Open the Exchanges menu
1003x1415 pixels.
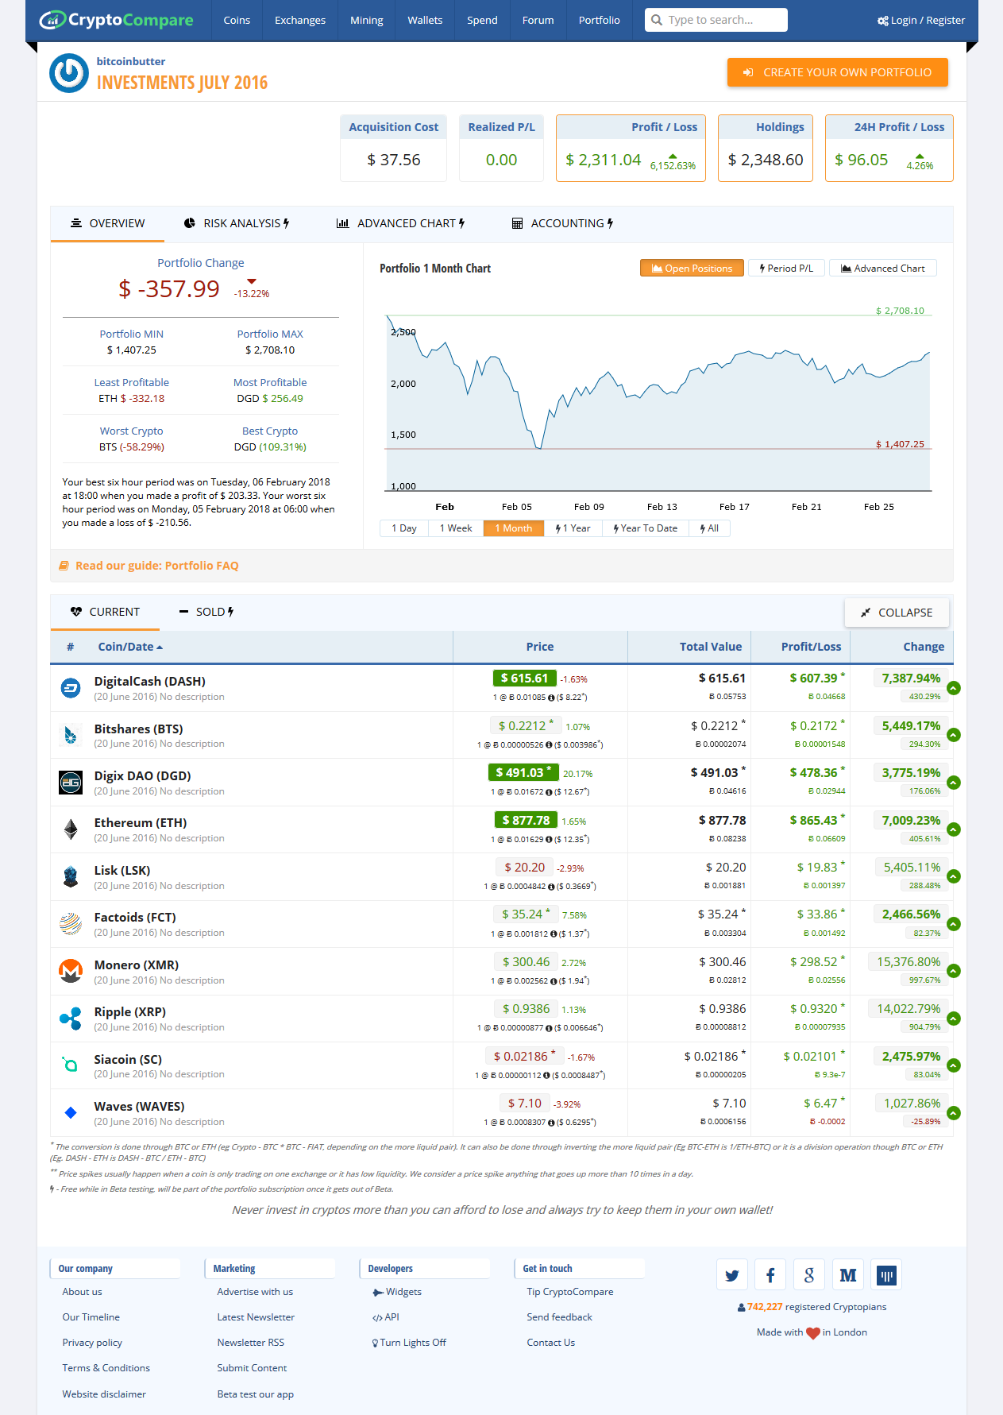(300, 20)
